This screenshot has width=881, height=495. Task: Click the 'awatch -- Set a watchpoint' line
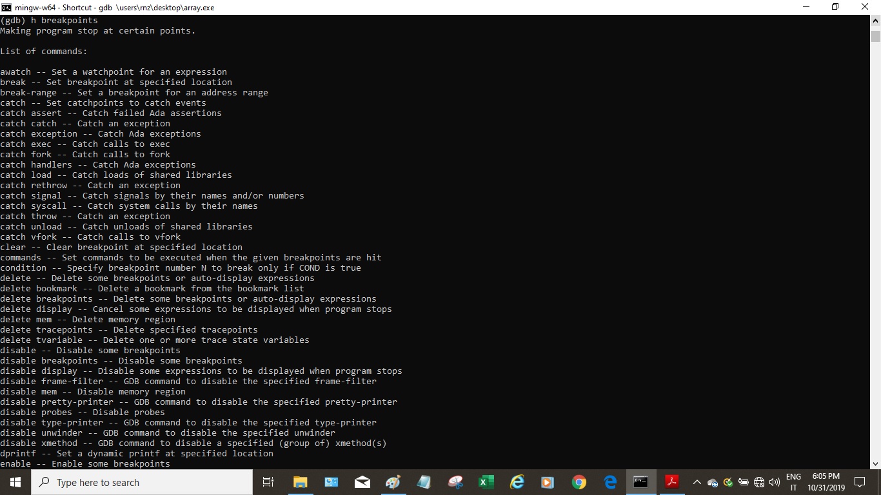[114, 72]
